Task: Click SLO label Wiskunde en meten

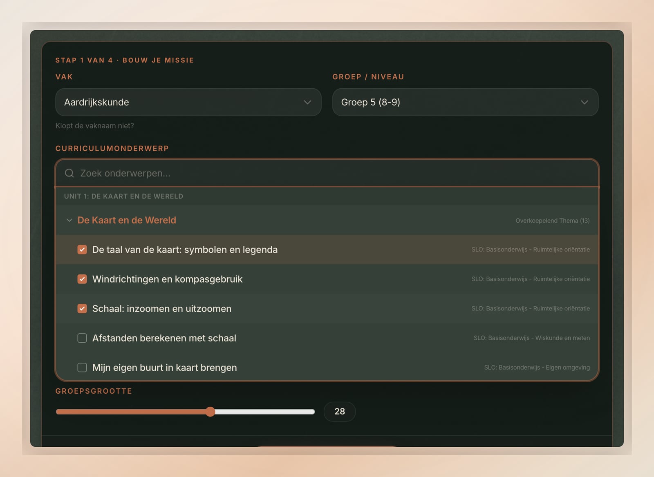Action: click(531, 338)
